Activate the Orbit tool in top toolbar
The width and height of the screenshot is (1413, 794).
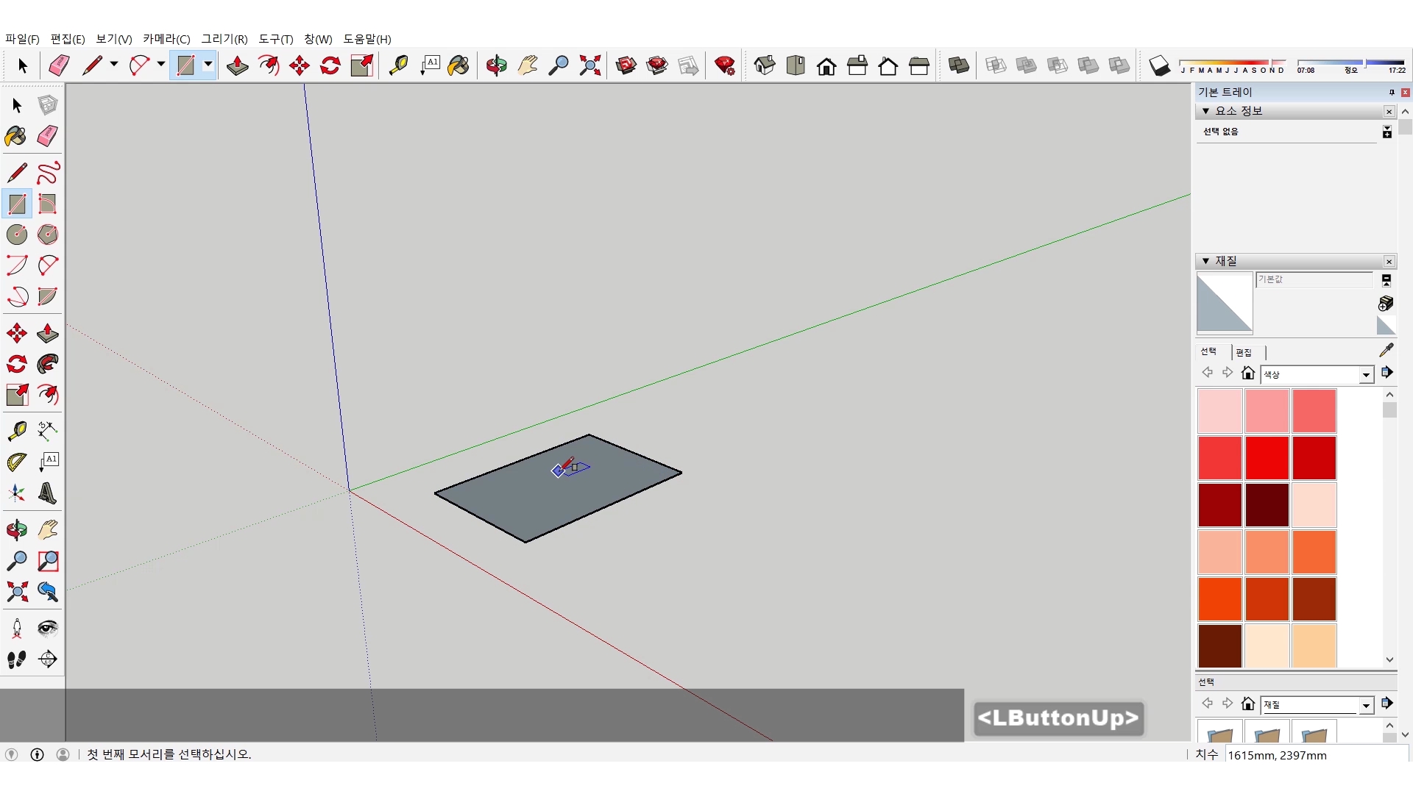pos(496,66)
